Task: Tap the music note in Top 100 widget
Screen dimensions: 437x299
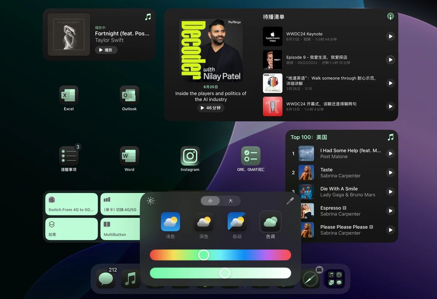Action: (x=391, y=137)
